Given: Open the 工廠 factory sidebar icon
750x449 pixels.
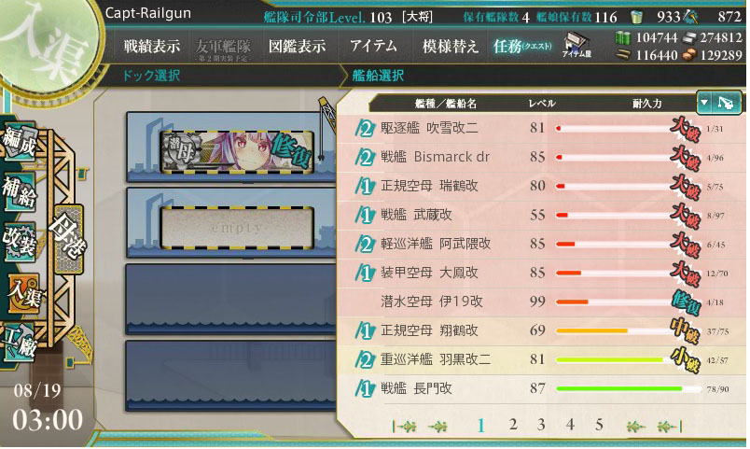Looking at the screenshot, I should pos(20,344).
